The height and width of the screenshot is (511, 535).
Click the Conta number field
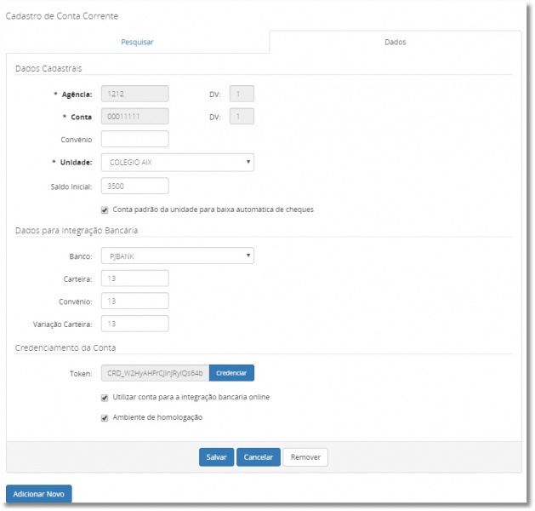pyautogui.click(x=134, y=117)
